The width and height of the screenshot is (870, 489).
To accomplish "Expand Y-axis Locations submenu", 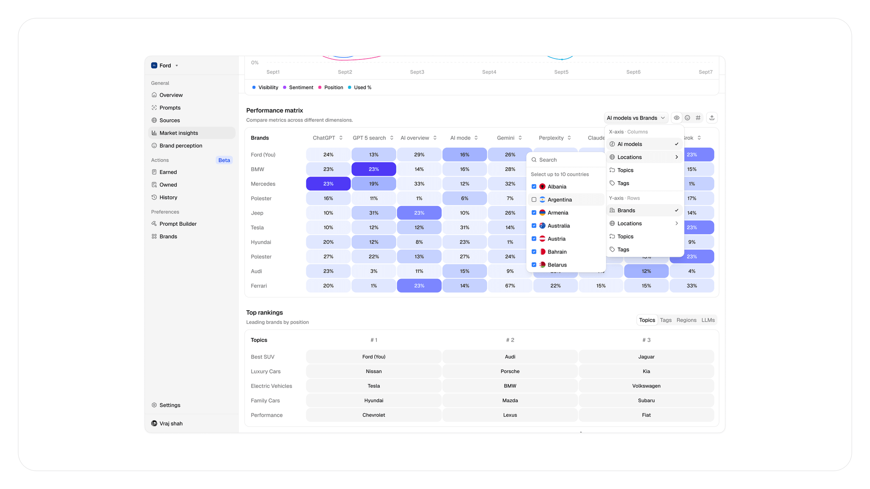I will [x=644, y=223].
